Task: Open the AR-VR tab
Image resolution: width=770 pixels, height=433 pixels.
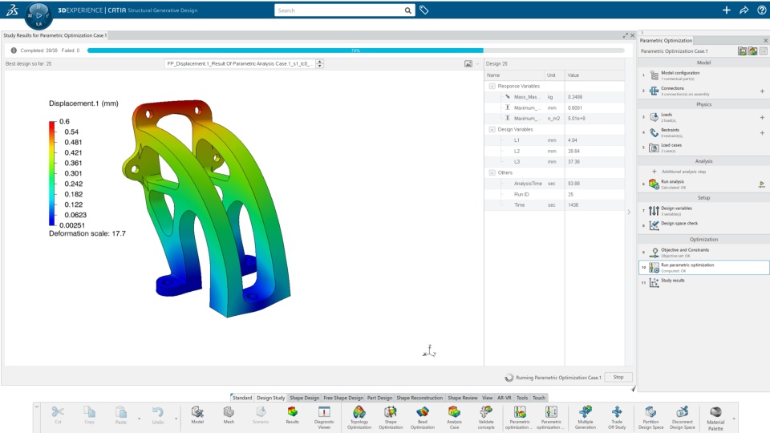Action: 504,398
